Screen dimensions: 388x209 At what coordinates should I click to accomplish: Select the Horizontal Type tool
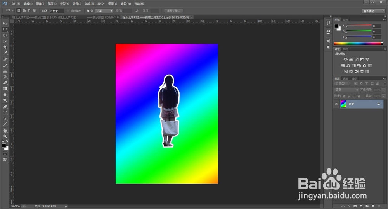[5, 112]
